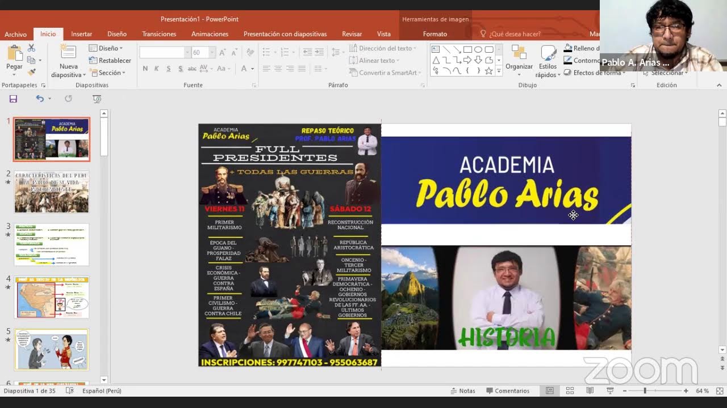Open Dirección del texto dropdown

point(382,48)
